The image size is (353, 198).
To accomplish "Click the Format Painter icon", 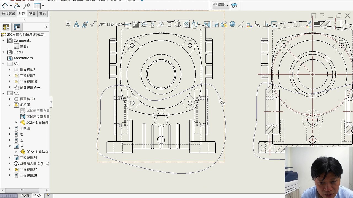I will (85, 24).
